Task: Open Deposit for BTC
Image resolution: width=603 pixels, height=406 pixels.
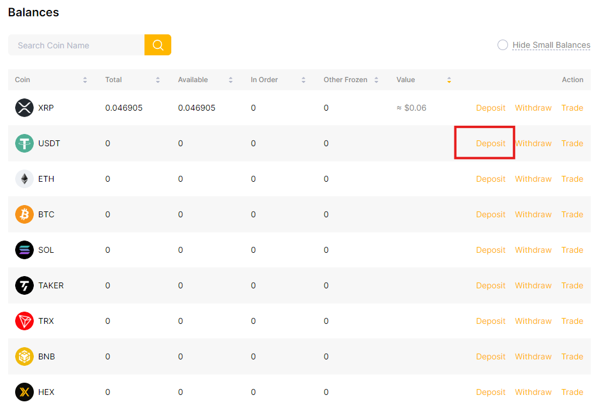Action: point(491,214)
